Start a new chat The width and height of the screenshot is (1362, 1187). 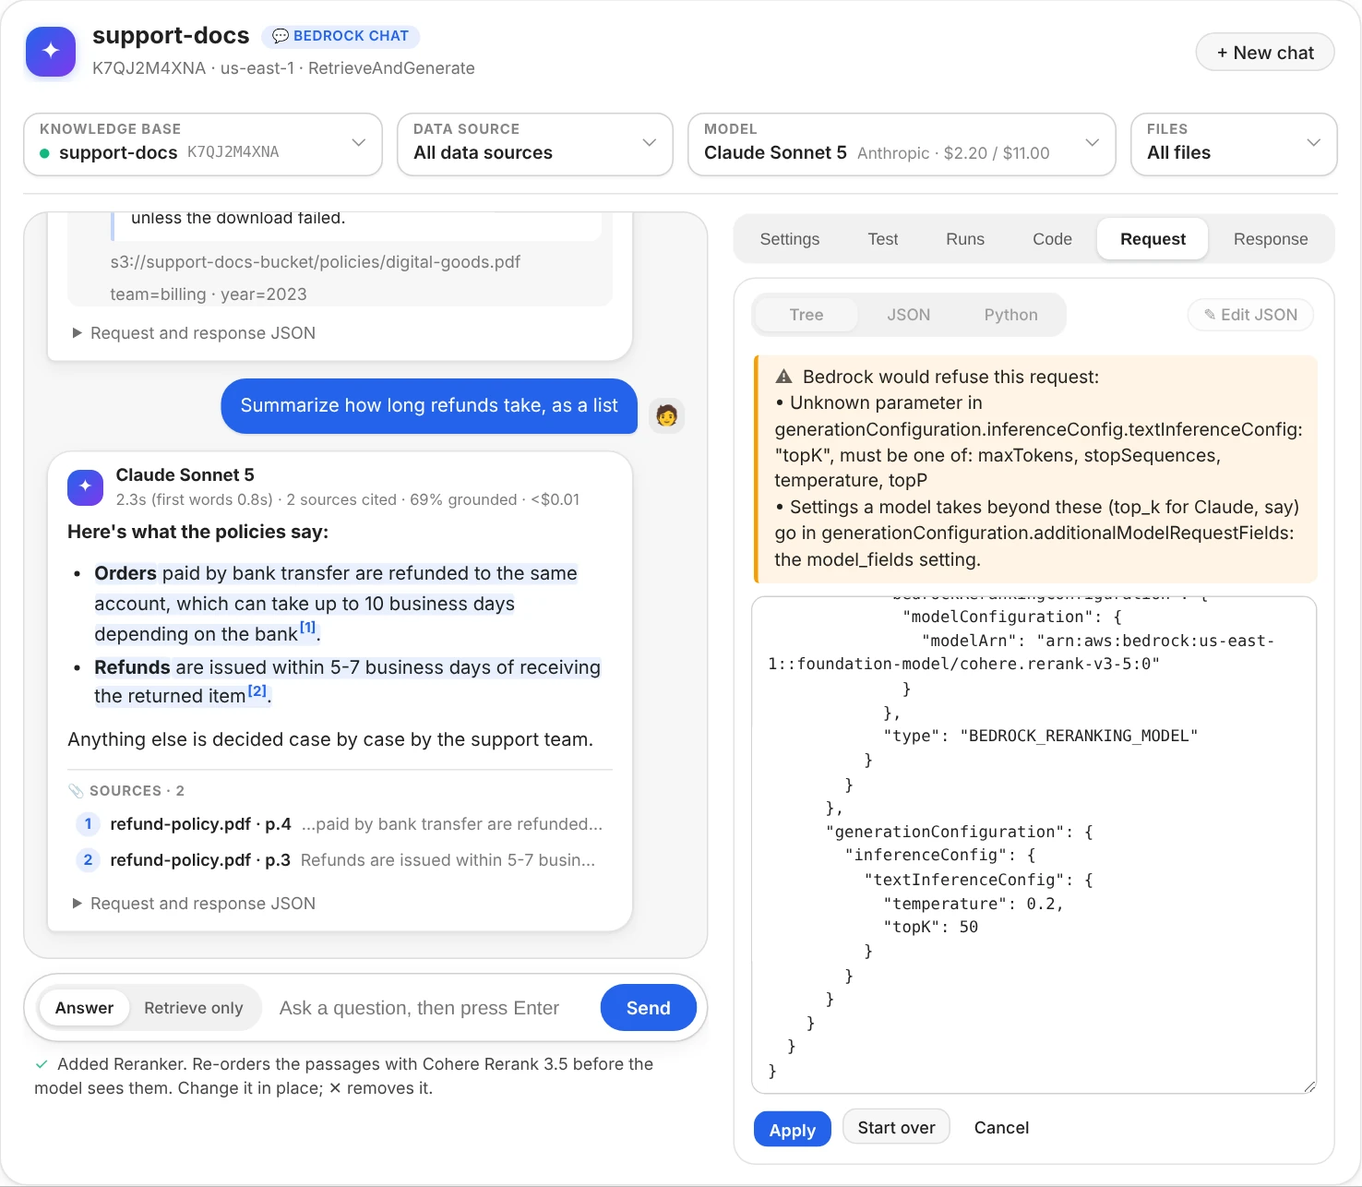[1265, 53]
